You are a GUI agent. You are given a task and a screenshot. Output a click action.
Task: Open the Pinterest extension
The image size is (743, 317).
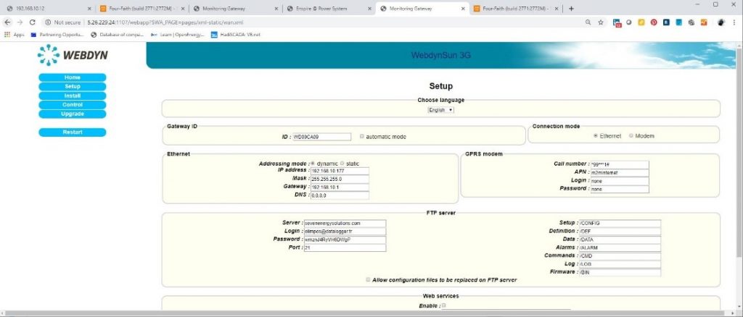tap(654, 22)
